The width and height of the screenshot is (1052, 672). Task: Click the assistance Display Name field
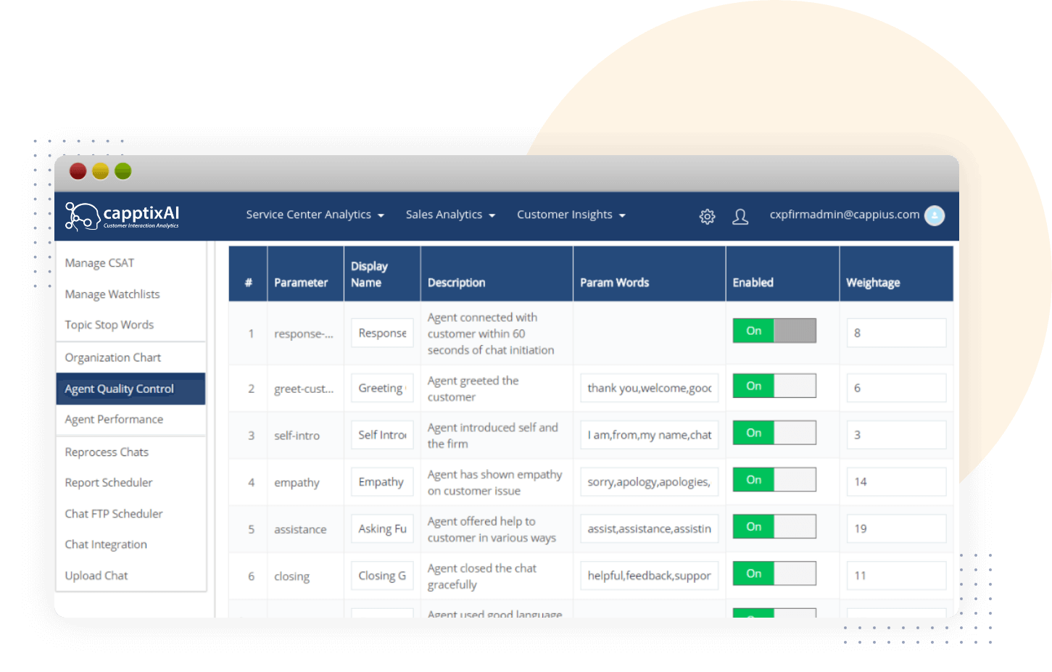[382, 529]
